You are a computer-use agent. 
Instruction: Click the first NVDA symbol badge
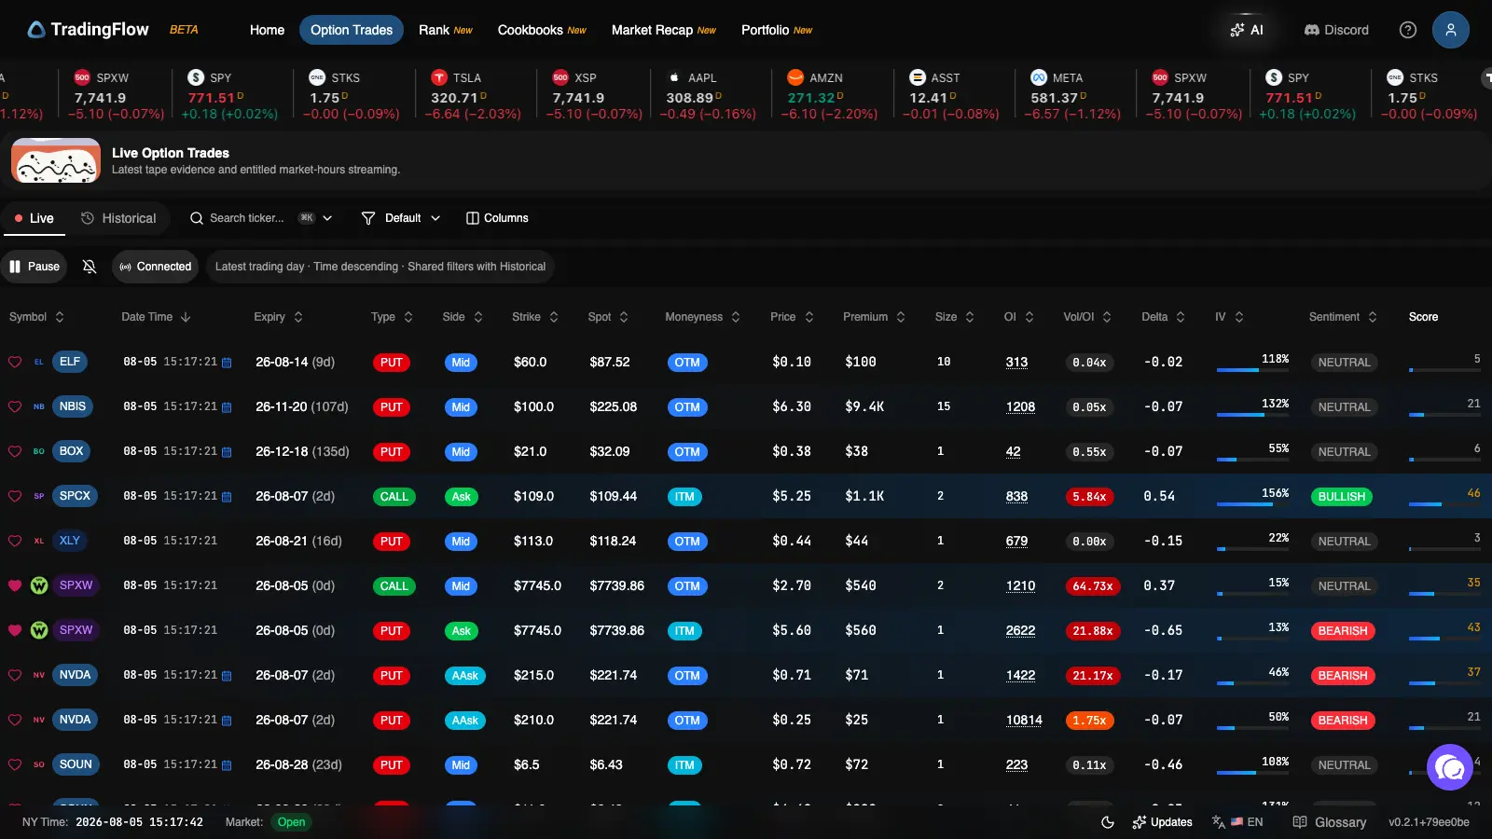click(75, 675)
